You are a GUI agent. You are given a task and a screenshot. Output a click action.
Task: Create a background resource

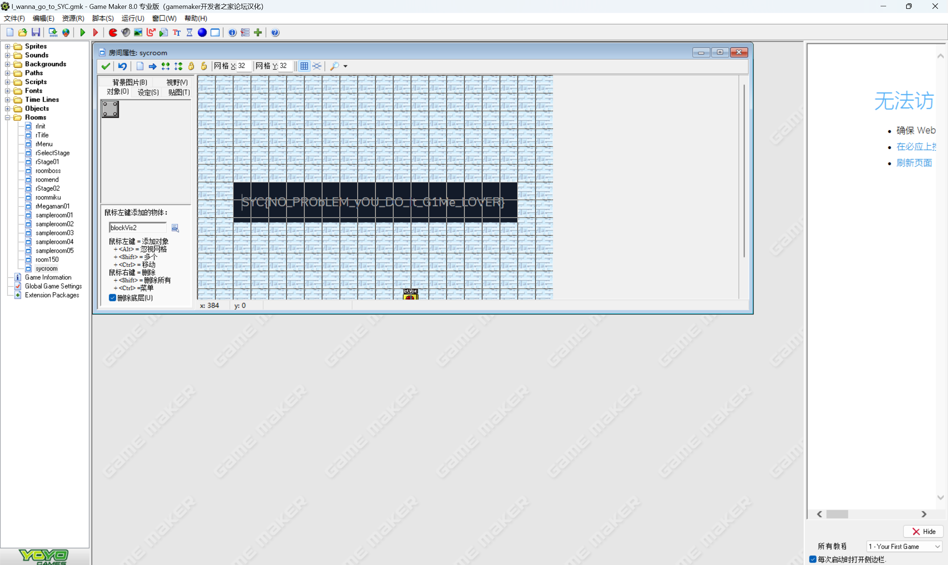pyautogui.click(x=138, y=33)
